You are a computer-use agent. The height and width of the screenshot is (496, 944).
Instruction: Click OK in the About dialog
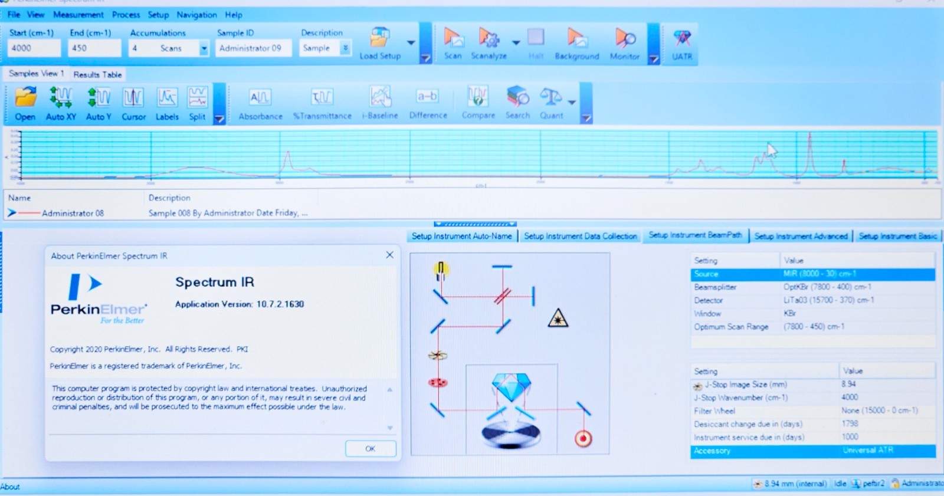coord(370,448)
